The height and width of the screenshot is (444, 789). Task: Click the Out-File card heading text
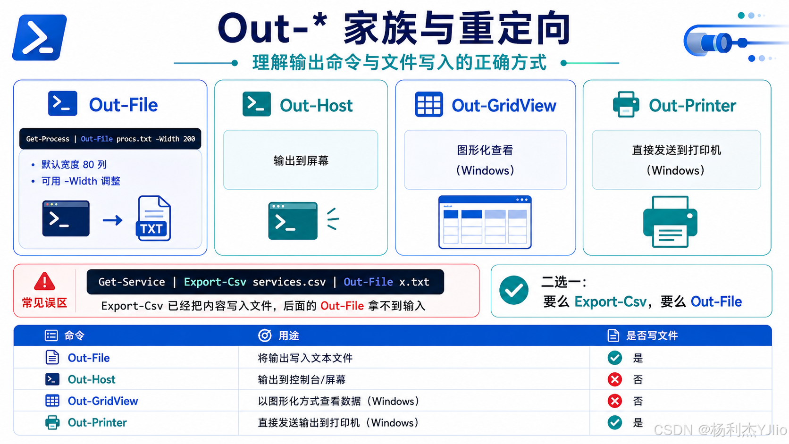[123, 105]
